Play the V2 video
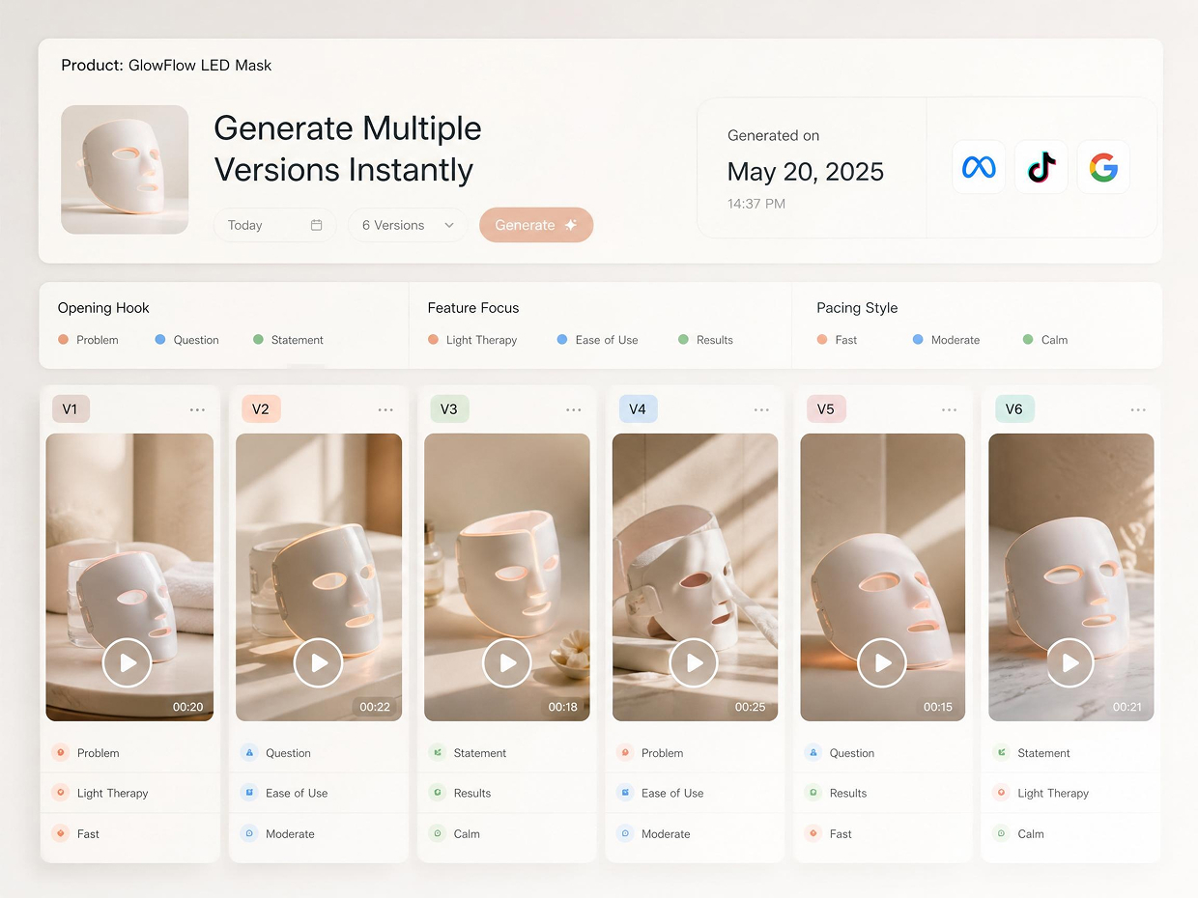This screenshot has height=898, width=1198. [319, 662]
